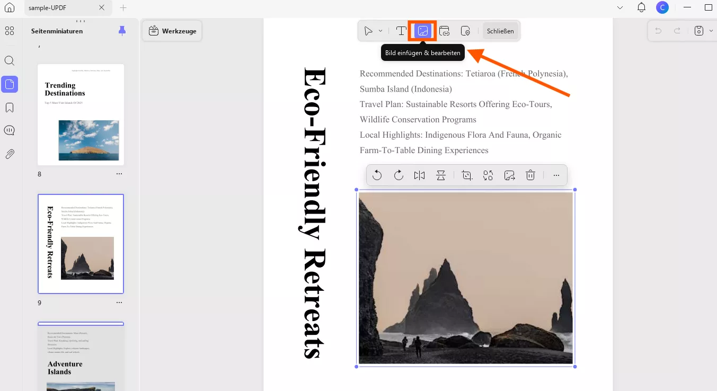The width and height of the screenshot is (717, 391).
Task: Select the text editing tool
Action: point(401,30)
